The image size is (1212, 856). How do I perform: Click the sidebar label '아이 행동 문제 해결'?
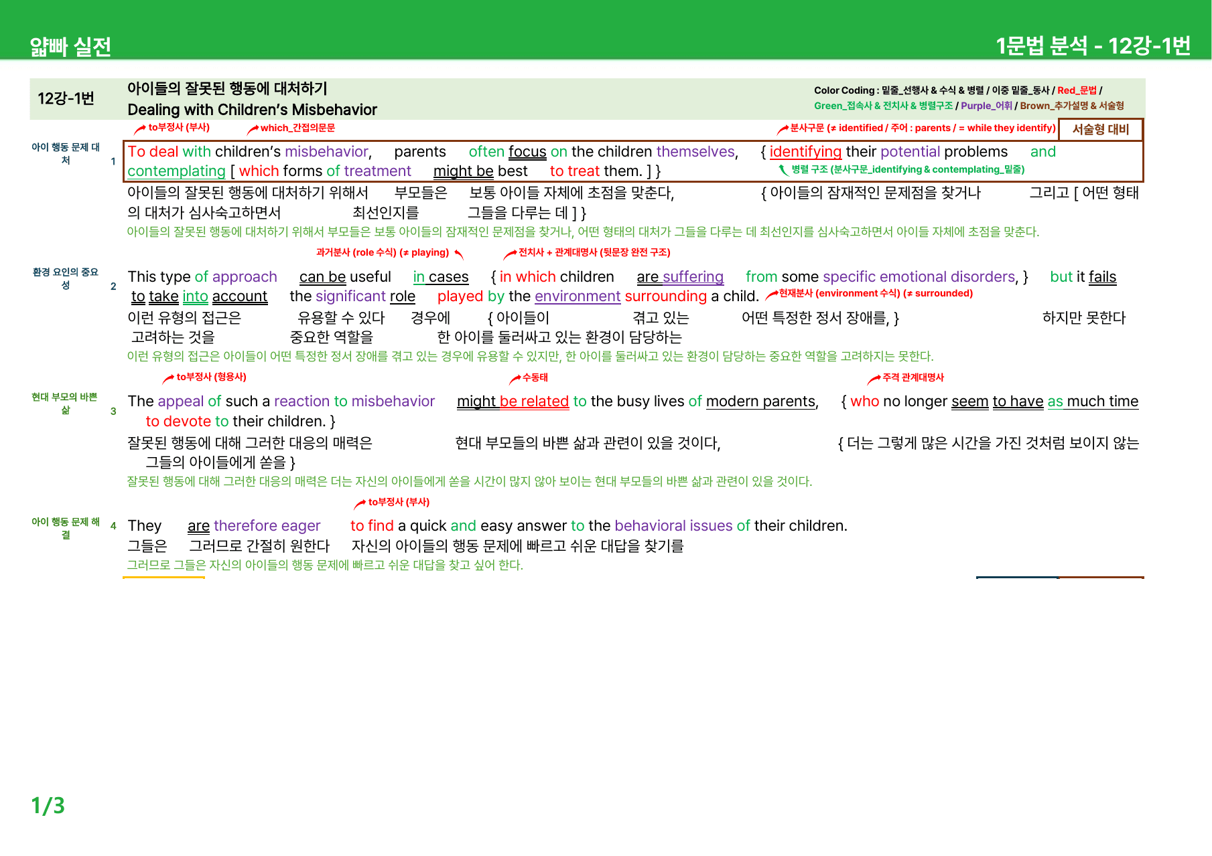coord(66,528)
